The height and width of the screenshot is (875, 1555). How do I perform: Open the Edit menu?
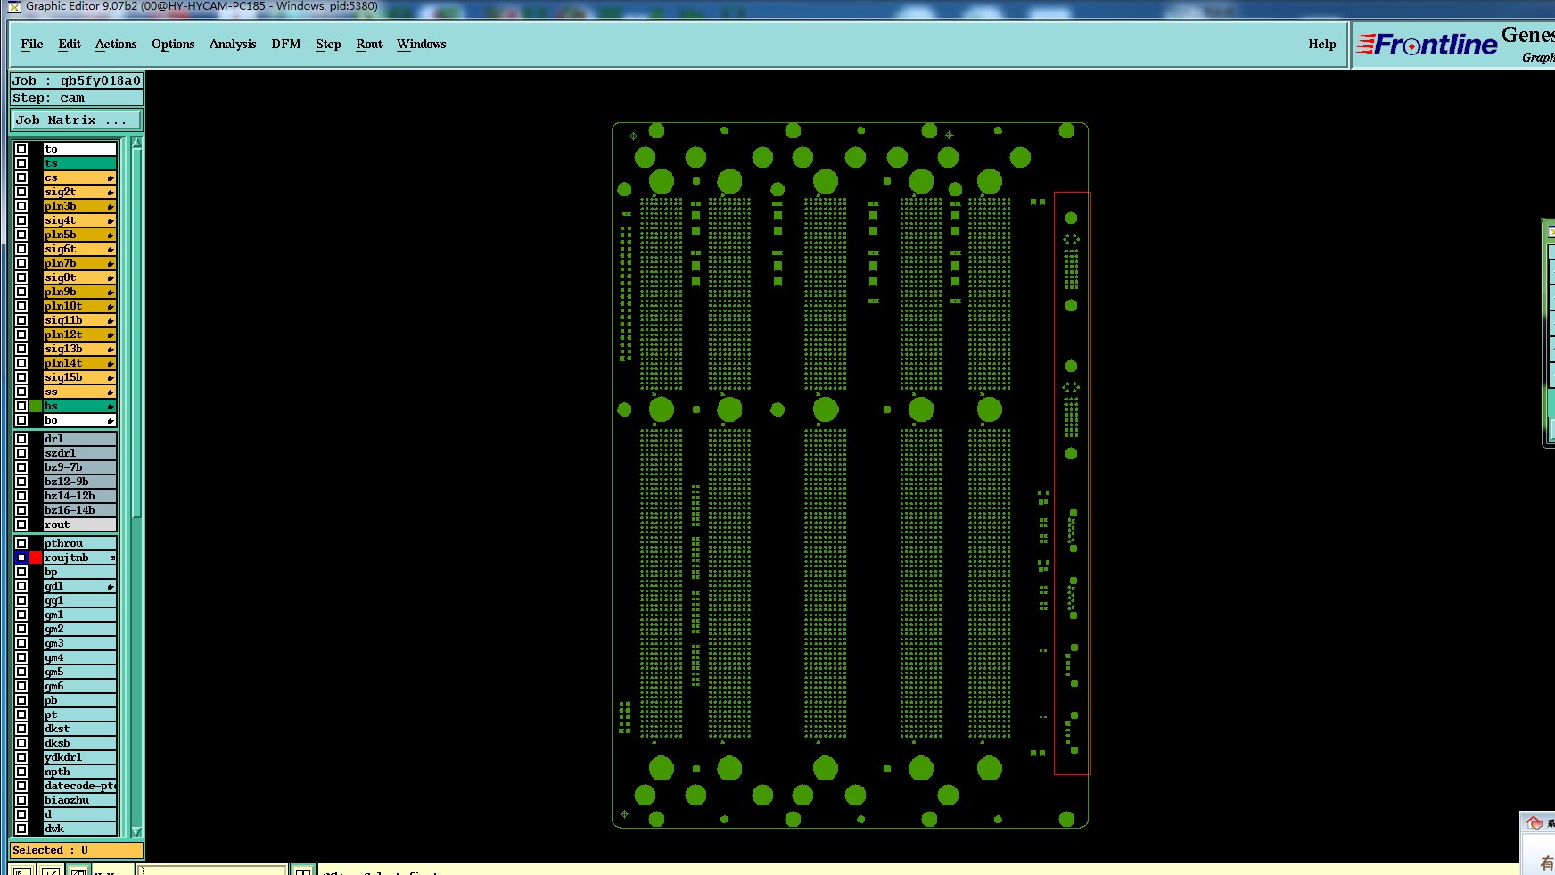70,44
